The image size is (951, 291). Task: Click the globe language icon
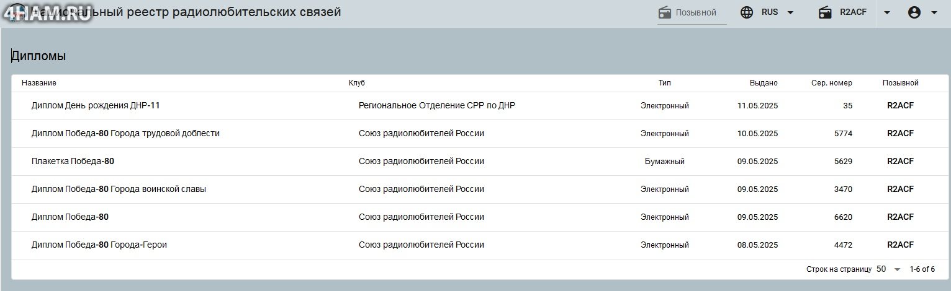(747, 12)
